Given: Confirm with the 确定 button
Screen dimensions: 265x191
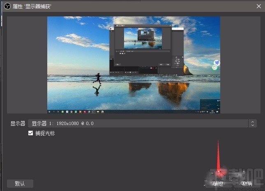Looking at the screenshot, I should [218, 184].
